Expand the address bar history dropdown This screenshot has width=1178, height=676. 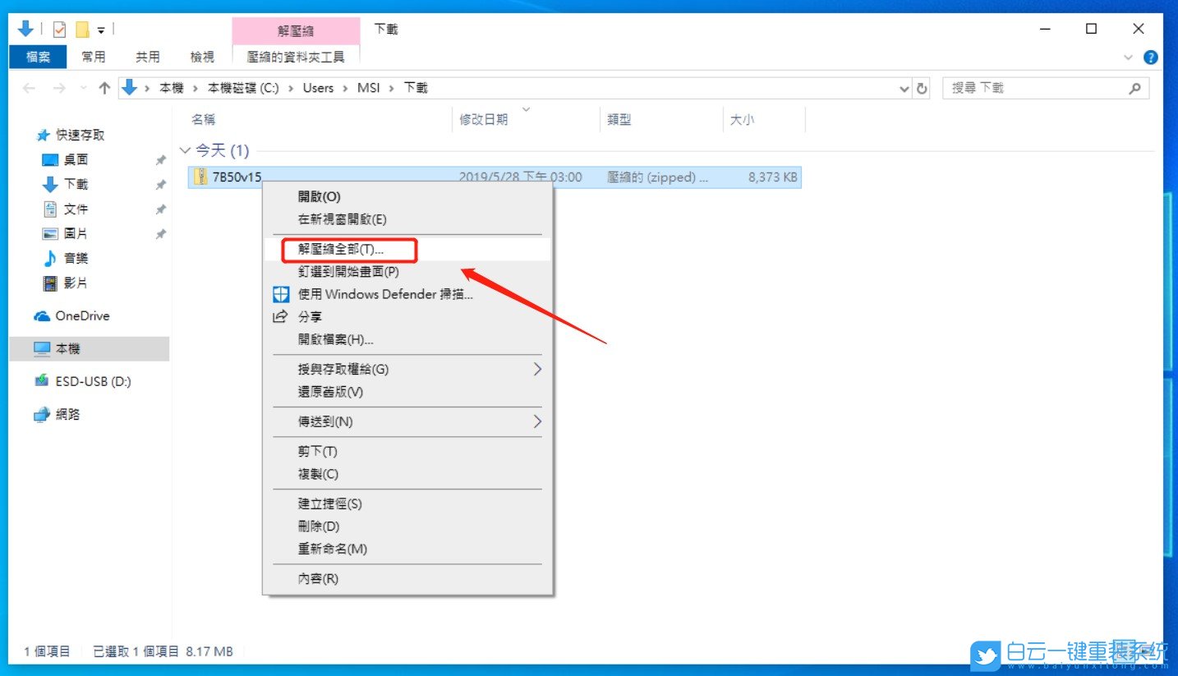(904, 89)
